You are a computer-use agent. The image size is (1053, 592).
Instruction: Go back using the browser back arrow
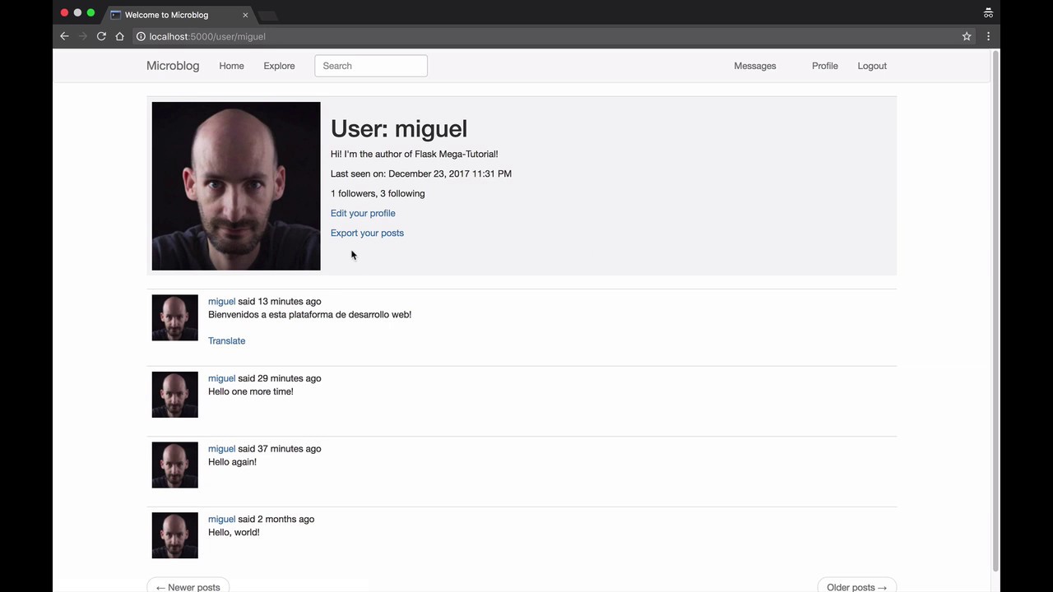64,36
